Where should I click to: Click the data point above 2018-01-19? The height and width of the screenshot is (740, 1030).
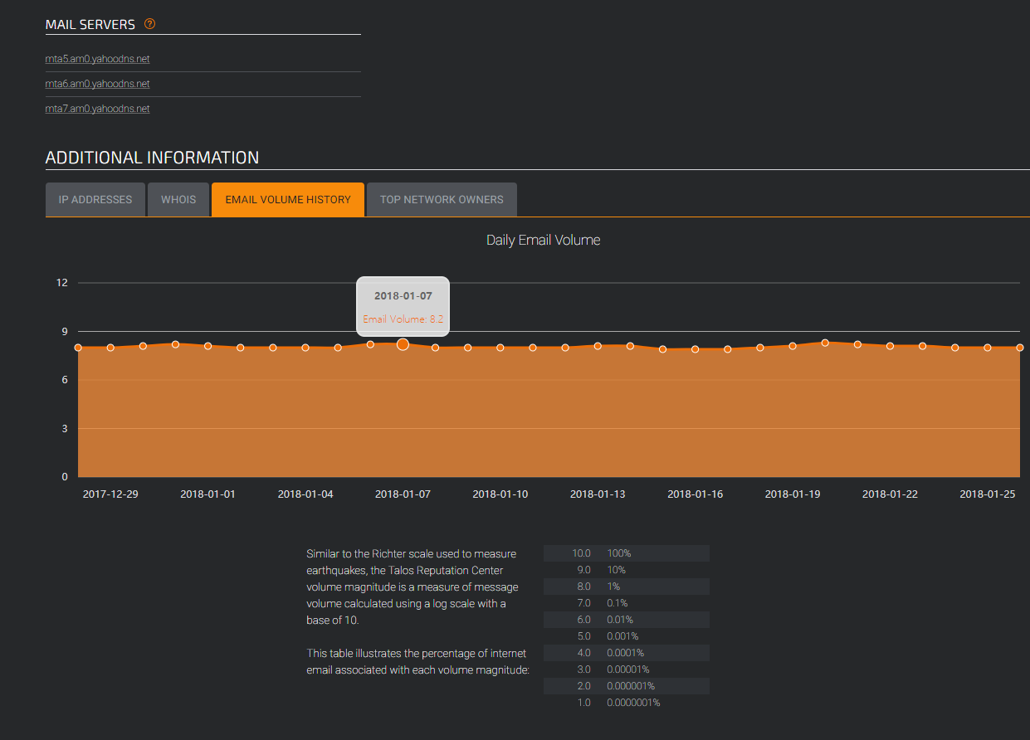[793, 346]
